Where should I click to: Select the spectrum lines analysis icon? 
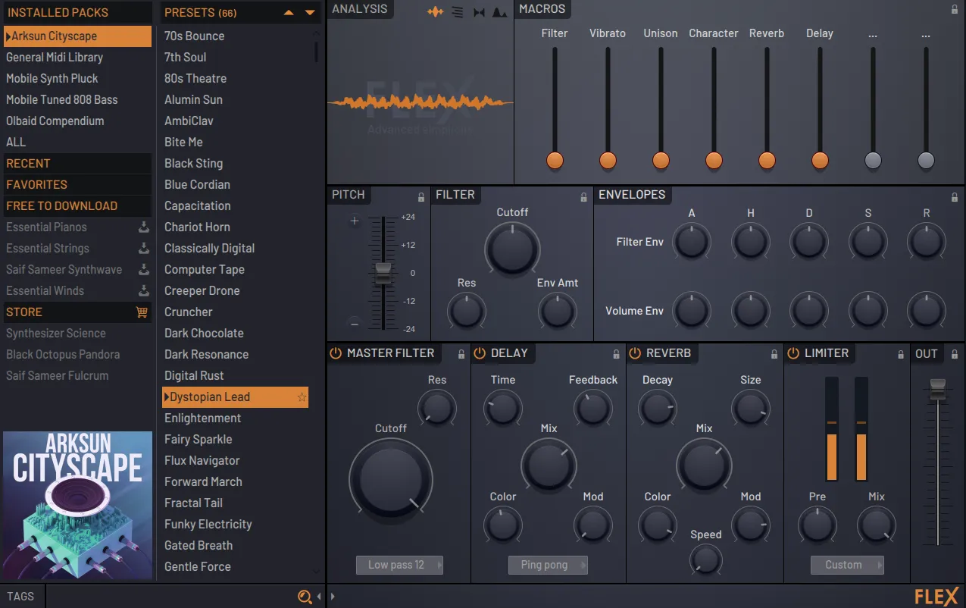point(457,12)
